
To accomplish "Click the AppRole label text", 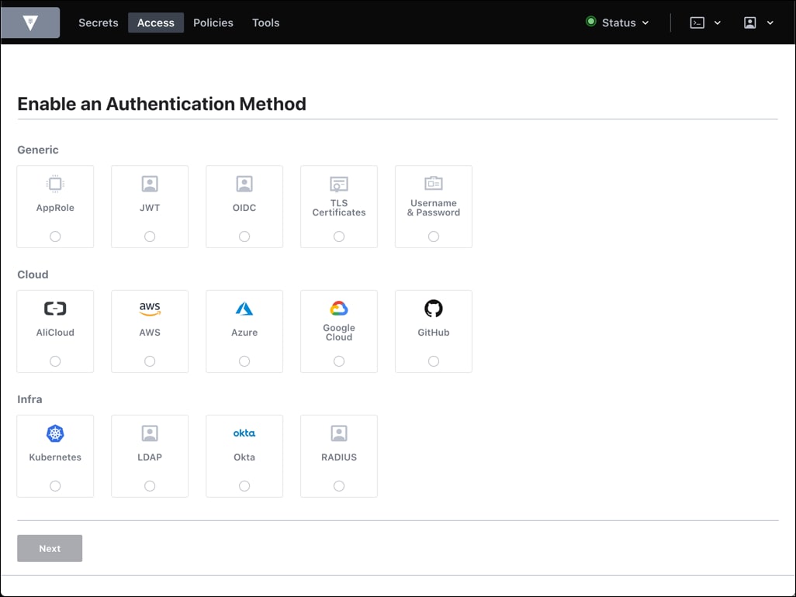I will [55, 208].
